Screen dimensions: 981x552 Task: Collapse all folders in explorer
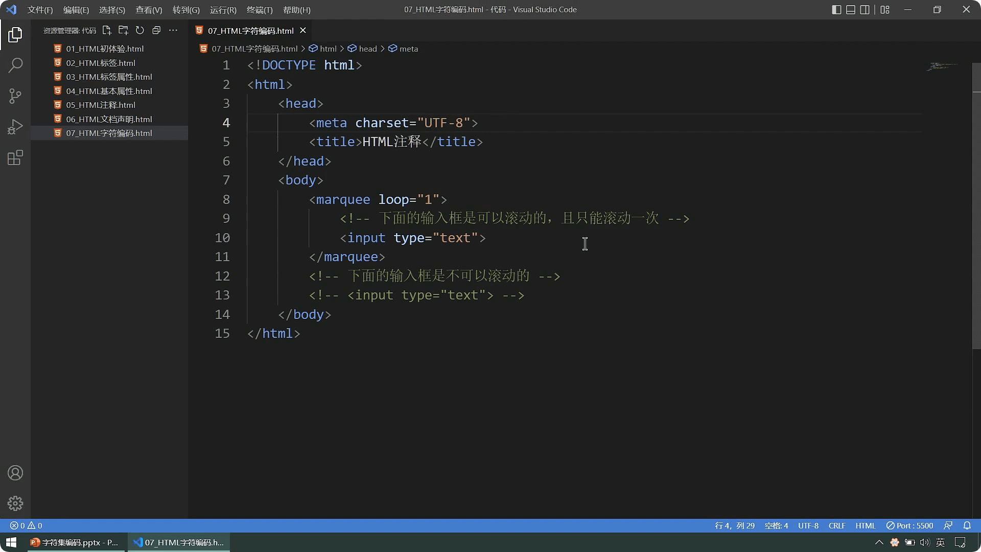point(156,31)
